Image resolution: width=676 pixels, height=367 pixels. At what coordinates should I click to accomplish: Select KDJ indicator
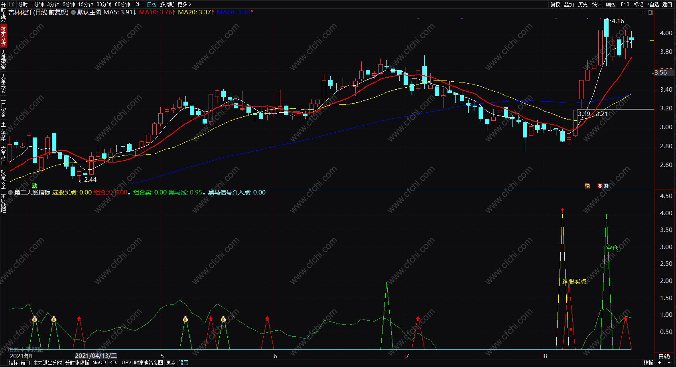pos(114,363)
